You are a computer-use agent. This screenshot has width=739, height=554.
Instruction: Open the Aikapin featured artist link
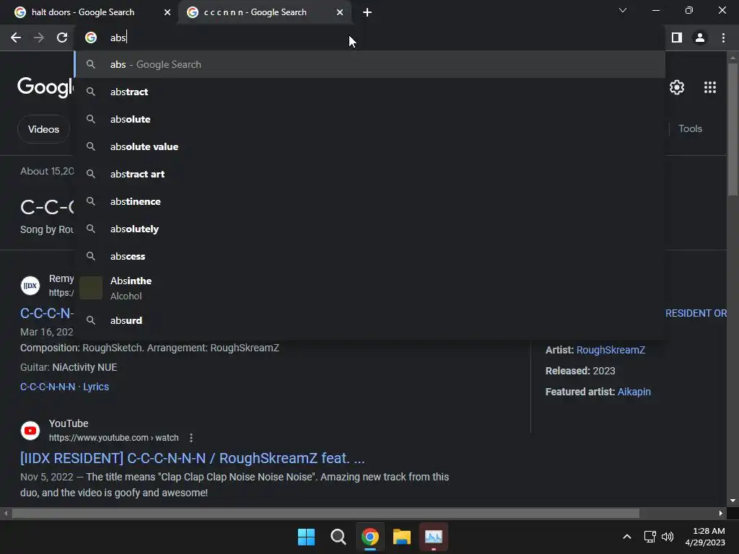[634, 392]
